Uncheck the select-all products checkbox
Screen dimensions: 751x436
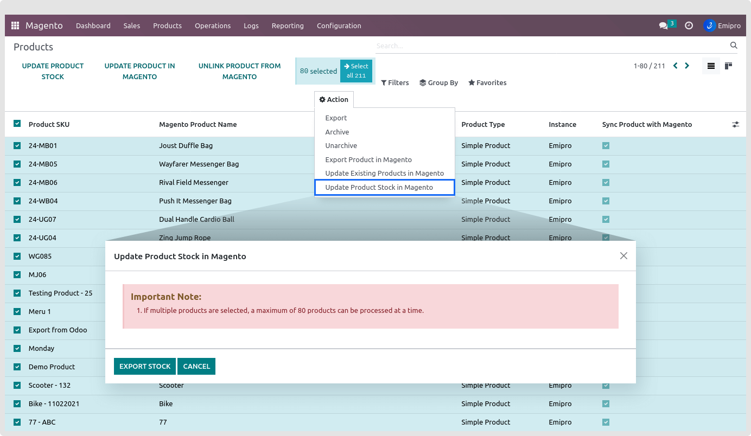pos(17,124)
